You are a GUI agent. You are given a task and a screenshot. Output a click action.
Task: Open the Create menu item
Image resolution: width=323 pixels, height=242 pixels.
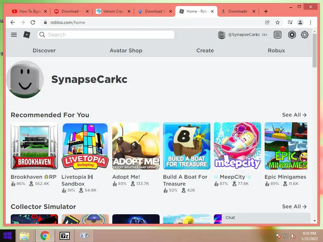(x=205, y=50)
